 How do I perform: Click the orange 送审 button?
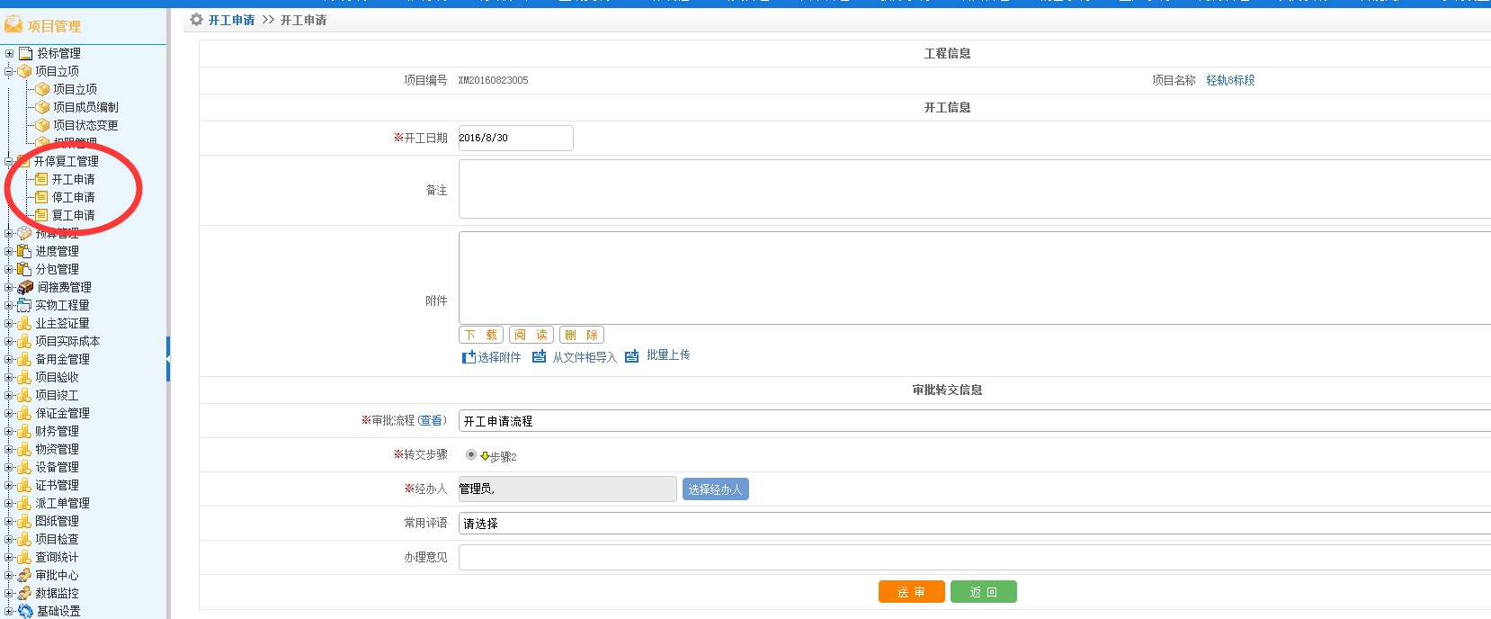click(912, 592)
